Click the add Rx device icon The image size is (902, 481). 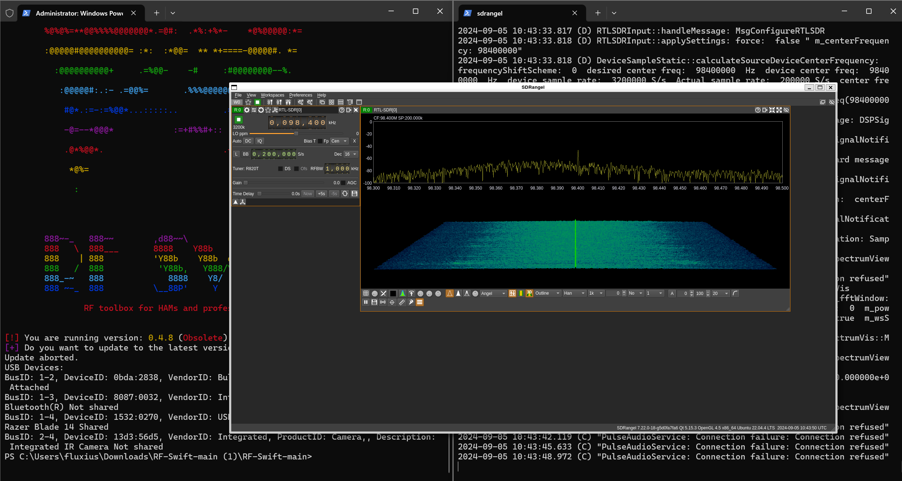click(x=270, y=102)
